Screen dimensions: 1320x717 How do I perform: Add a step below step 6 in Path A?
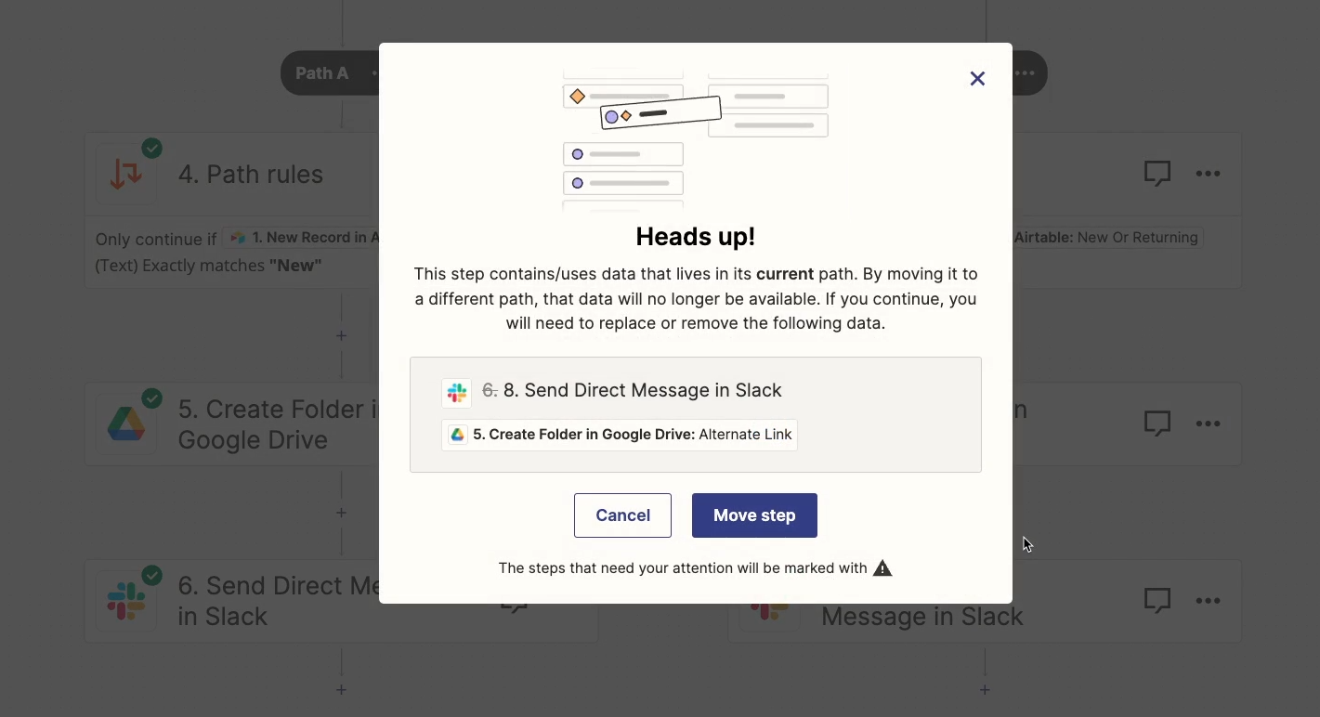(341, 689)
